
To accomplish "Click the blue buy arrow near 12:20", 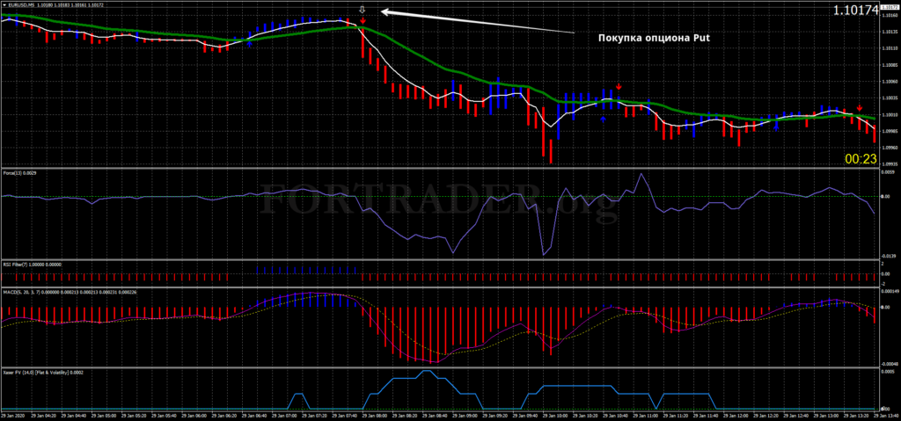I will (776, 127).
